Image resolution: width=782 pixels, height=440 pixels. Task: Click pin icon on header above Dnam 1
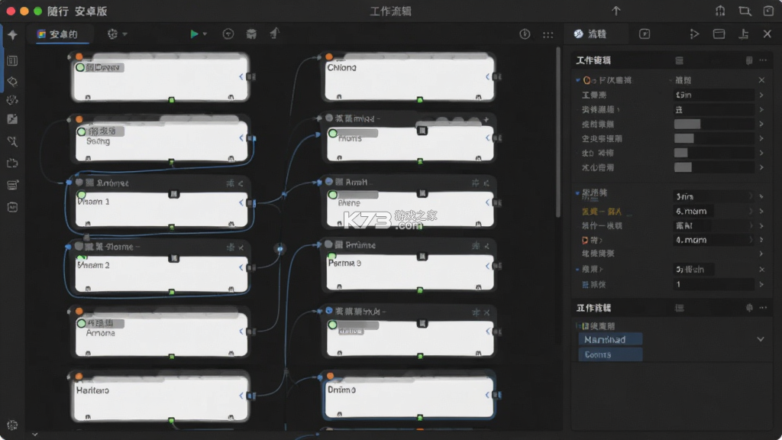(230, 183)
